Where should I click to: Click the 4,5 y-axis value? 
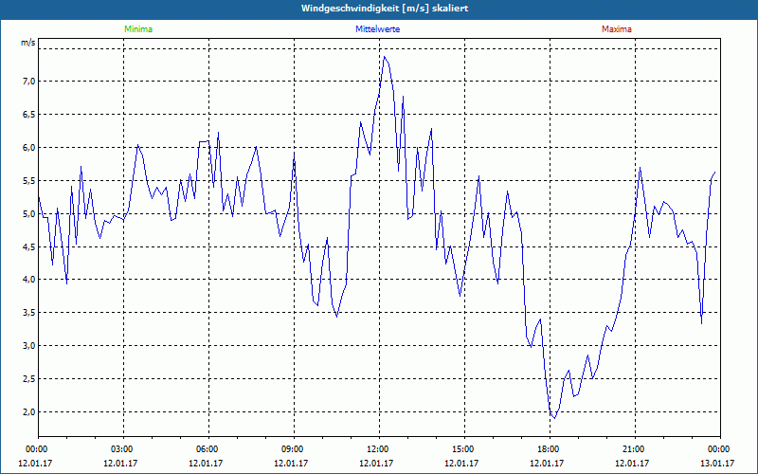(29, 247)
